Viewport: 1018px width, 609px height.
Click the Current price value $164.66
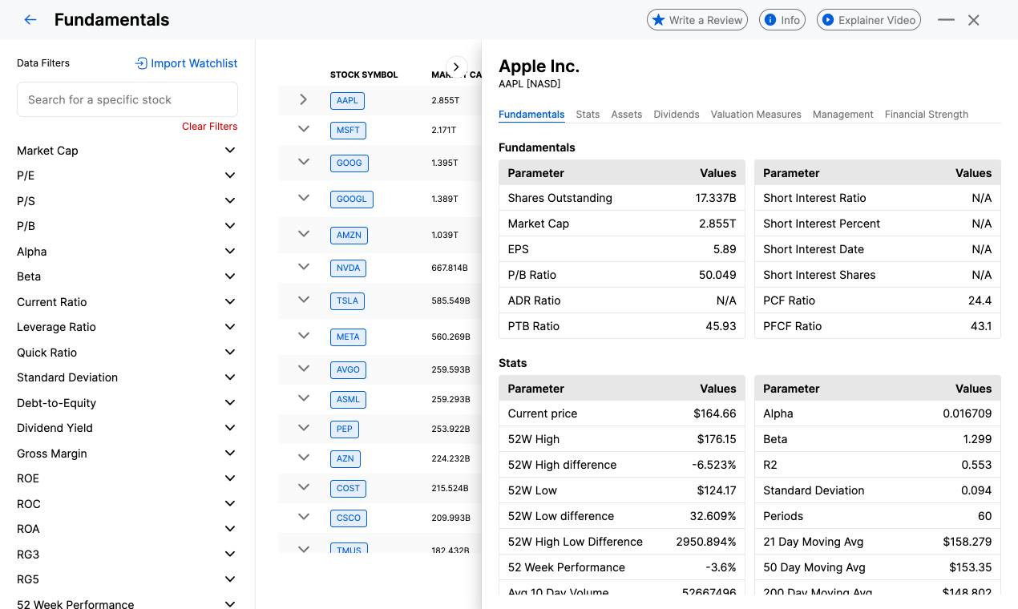click(715, 413)
